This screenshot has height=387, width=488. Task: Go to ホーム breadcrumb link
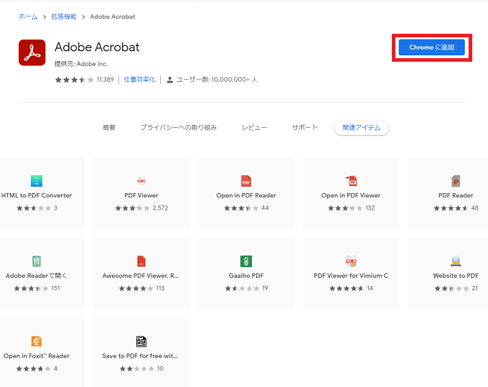point(28,17)
